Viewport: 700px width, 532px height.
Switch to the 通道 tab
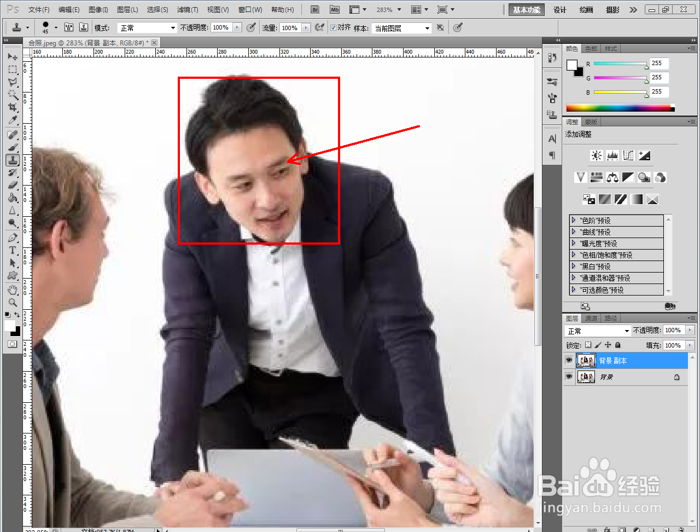tap(591, 318)
